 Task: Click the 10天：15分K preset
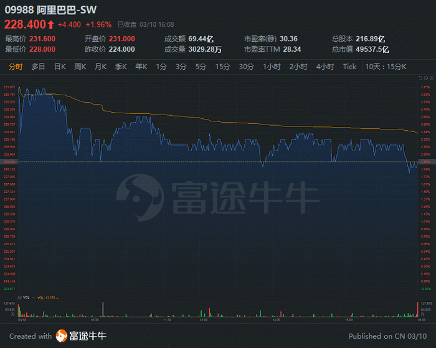click(386, 67)
